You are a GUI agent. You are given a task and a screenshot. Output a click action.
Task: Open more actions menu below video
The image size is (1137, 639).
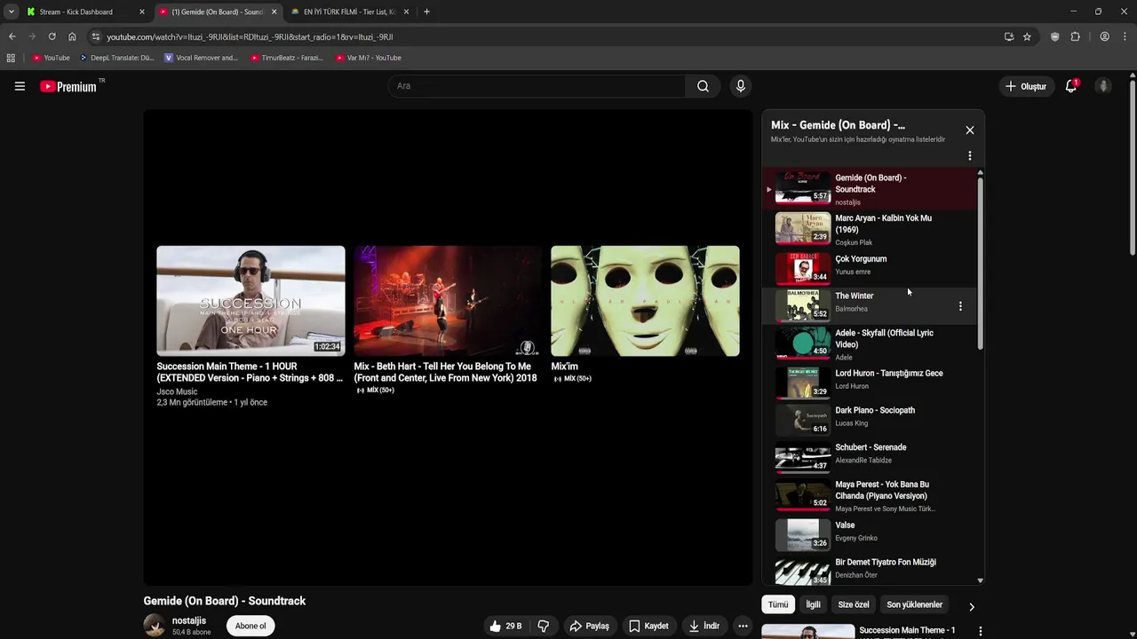743,626
